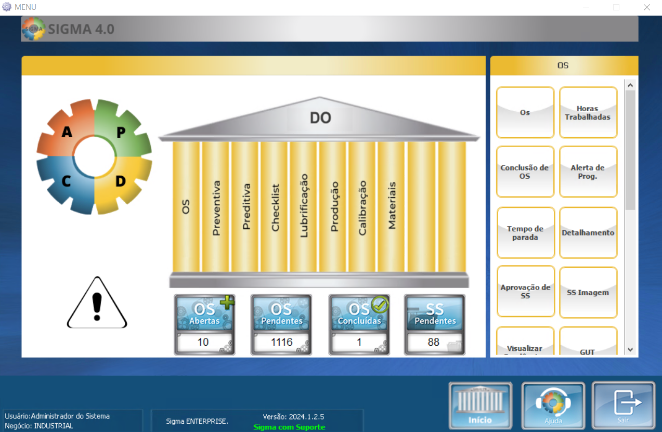
Task: Click the DO temple roof
Action: [320, 118]
